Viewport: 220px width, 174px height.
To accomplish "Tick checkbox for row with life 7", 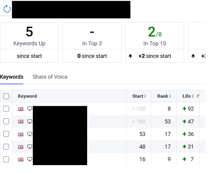I will pyautogui.click(x=6, y=159).
